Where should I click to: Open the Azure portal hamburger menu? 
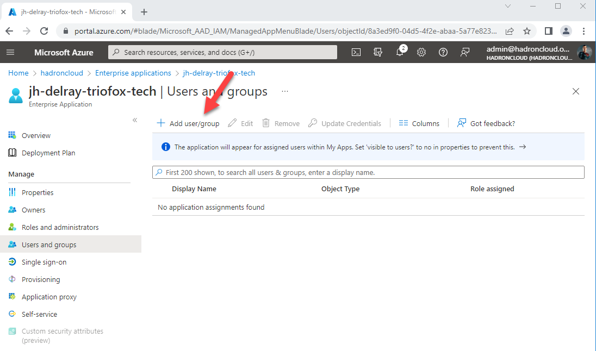10,52
